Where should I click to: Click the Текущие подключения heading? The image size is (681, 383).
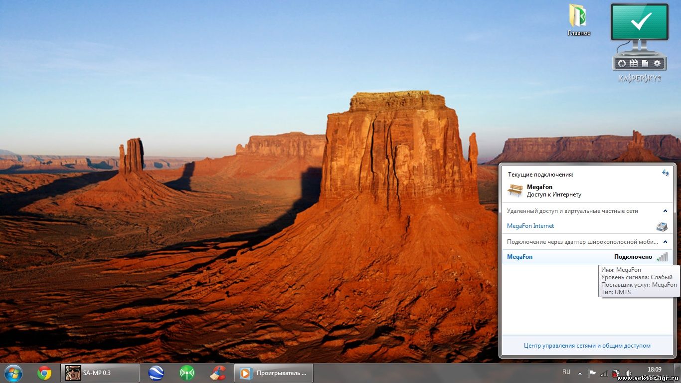point(540,175)
